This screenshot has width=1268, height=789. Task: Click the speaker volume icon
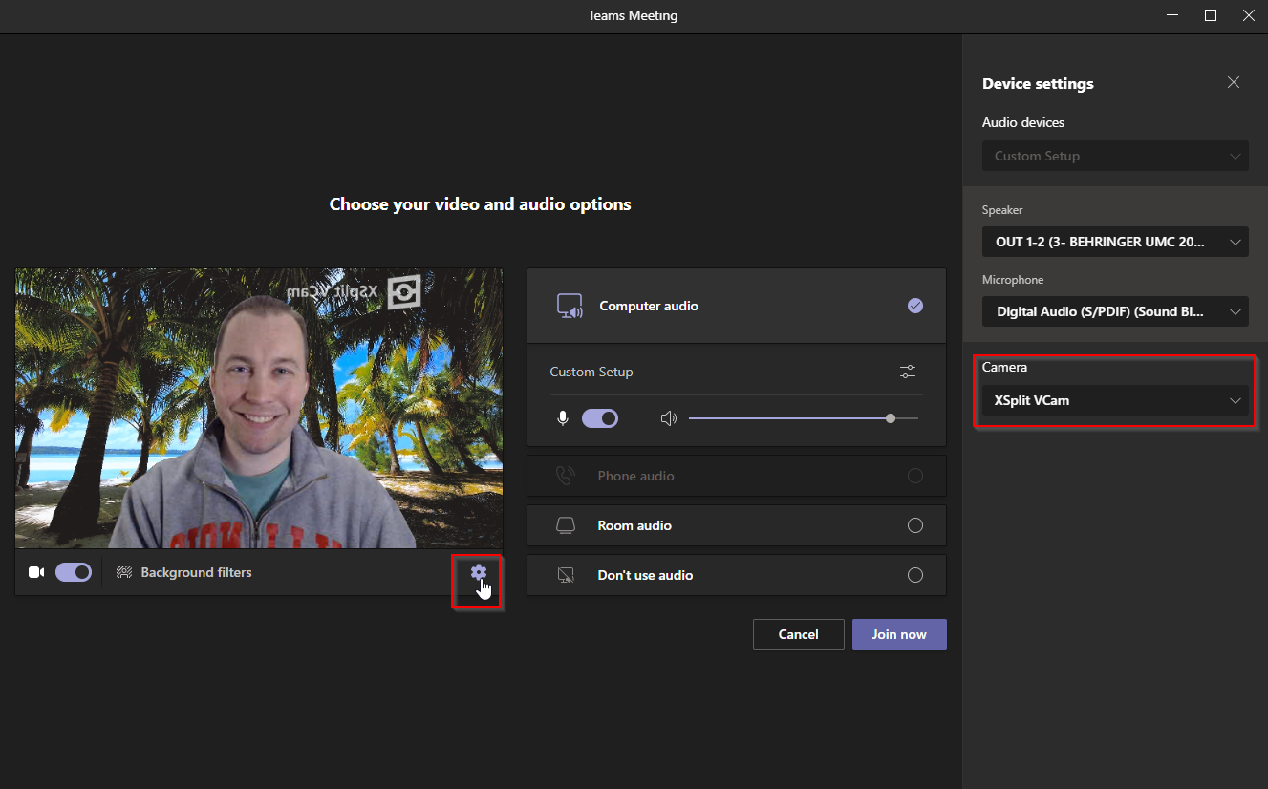pyautogui.click(x=668, y=418)
